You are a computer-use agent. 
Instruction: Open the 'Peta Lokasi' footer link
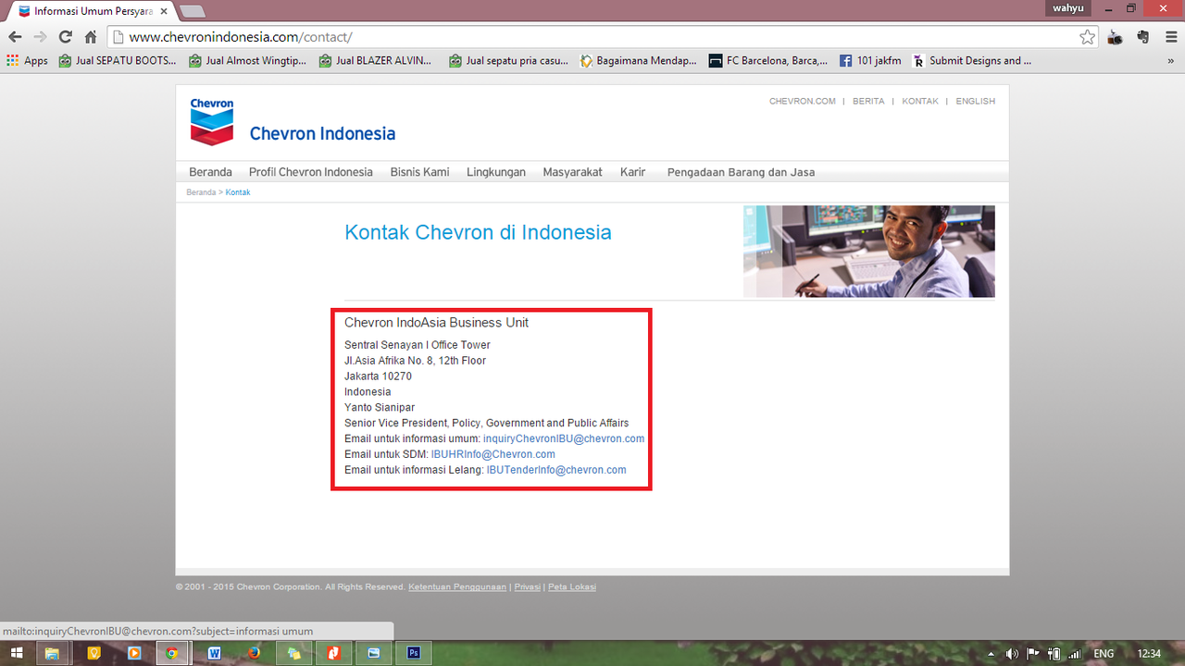(x=571, y=587)
